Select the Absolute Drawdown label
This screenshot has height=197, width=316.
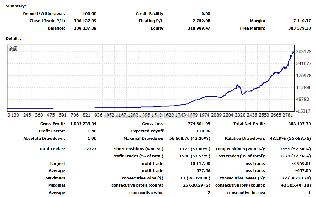(x=44, y=139)
